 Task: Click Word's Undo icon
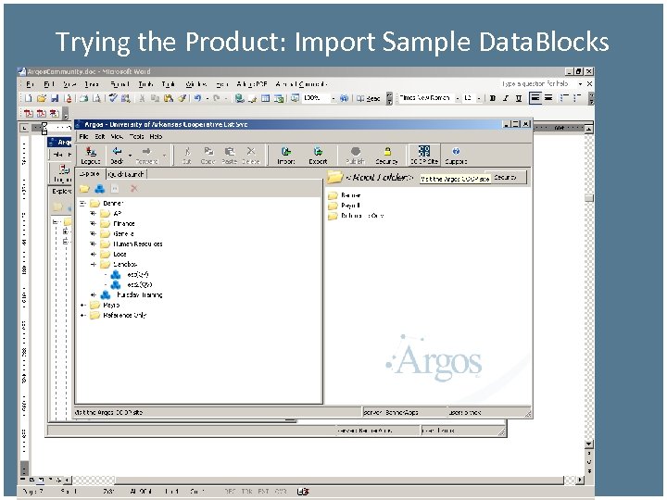tap(197, 98)
